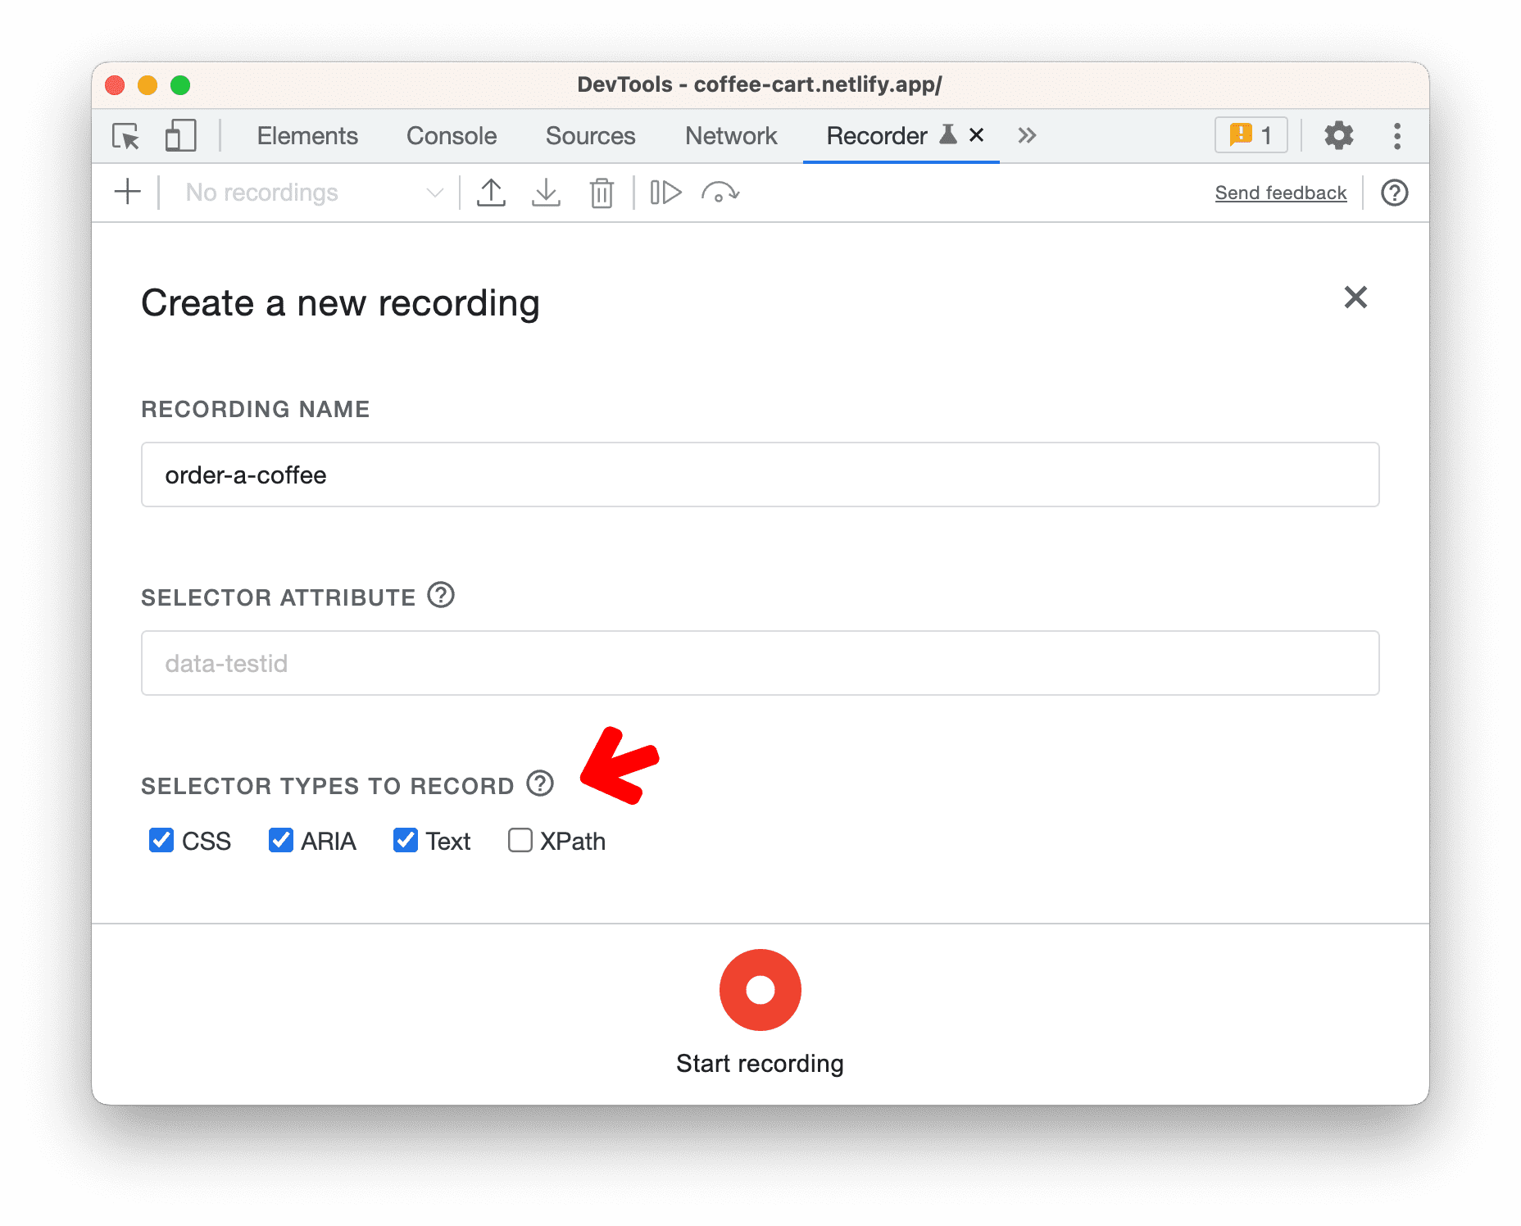Viewport: 1521px width, 1226px height.
Task: Enable the XPath selector type
Action: tap(520, 840)
